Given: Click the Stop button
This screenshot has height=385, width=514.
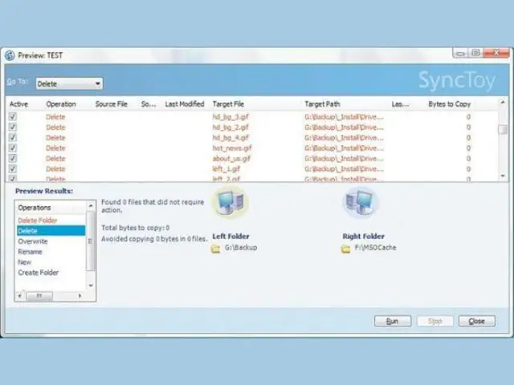Looking at the screenshot, I should click(x=435, y=321).
